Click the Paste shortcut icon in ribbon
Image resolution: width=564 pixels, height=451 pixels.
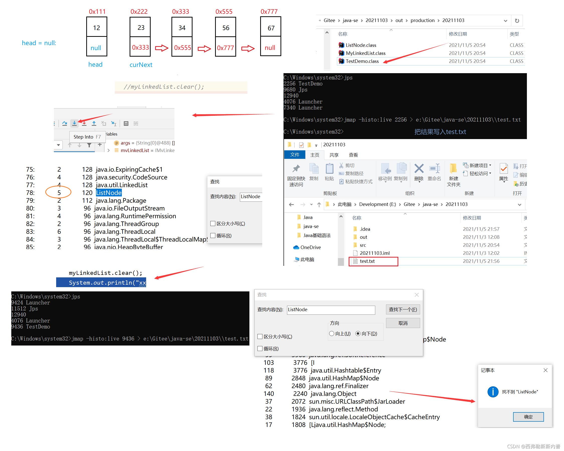[341, 181]
